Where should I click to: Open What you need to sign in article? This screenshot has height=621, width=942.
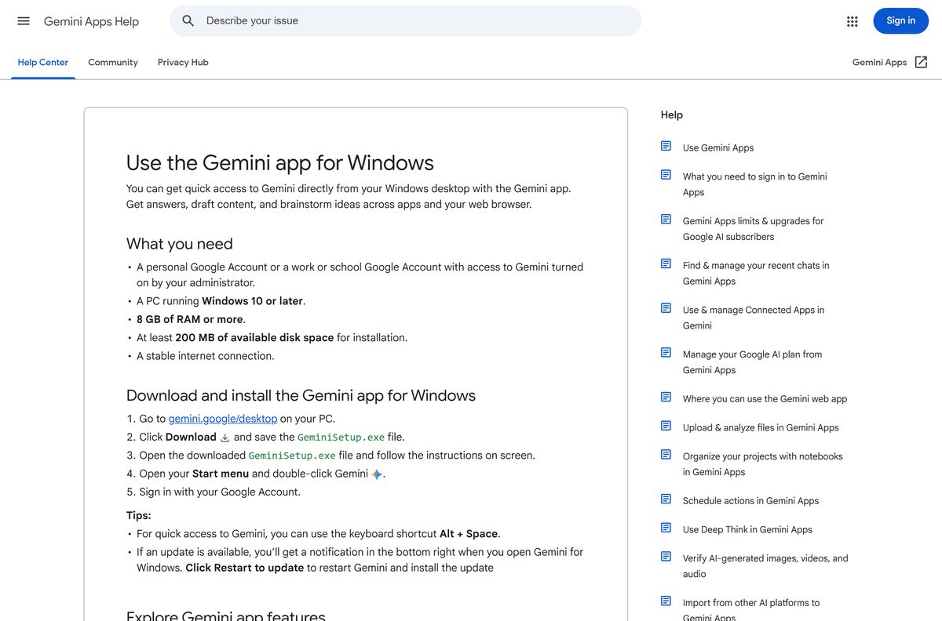click(754, 184)
